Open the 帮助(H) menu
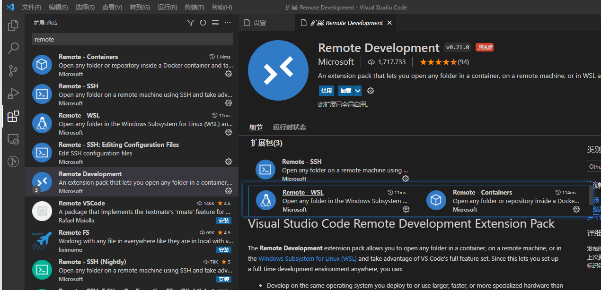 tap(221, 7)
